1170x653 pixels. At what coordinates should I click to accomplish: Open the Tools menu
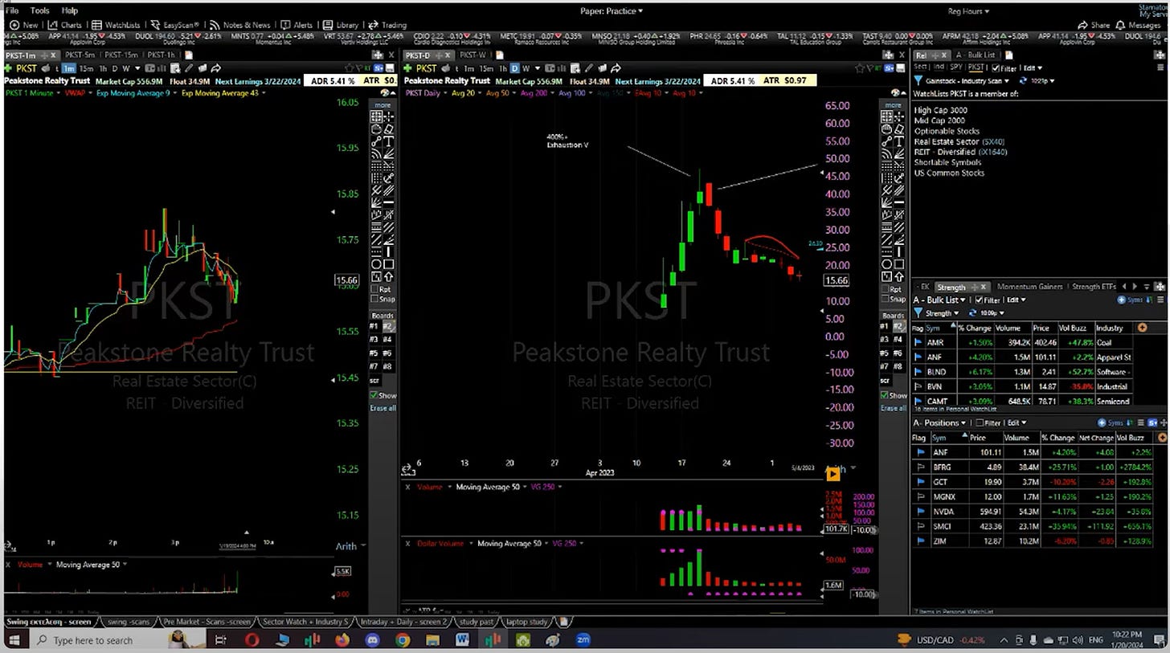[39, 10]
